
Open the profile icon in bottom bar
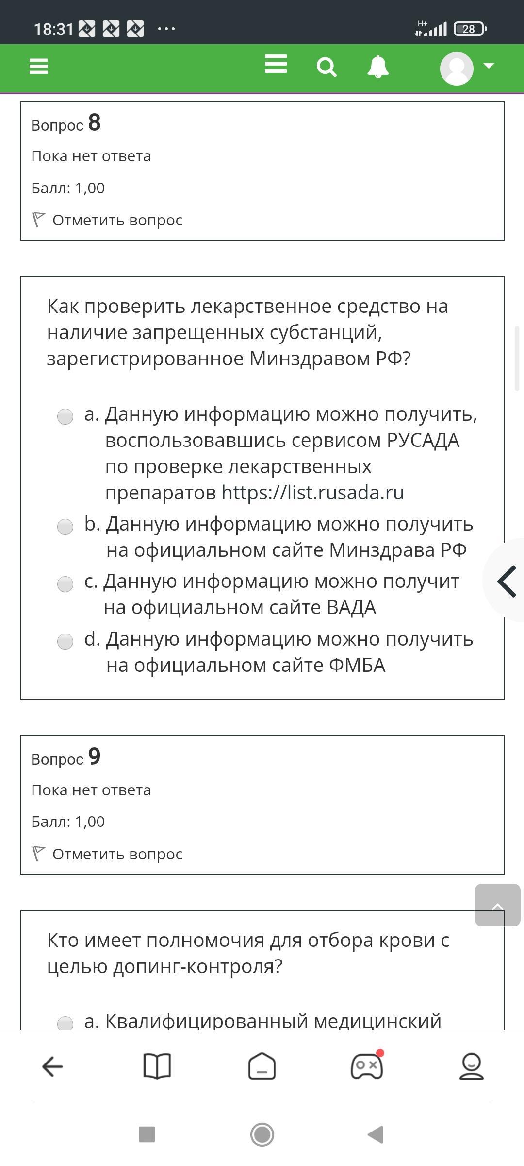click(x=472, y=1067)
